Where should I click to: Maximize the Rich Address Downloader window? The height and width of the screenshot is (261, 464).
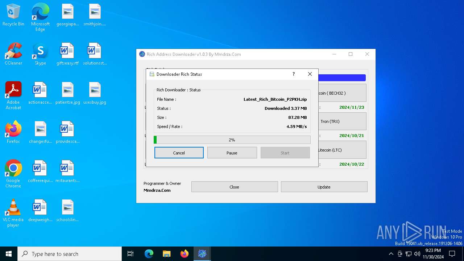coord(351,54)
